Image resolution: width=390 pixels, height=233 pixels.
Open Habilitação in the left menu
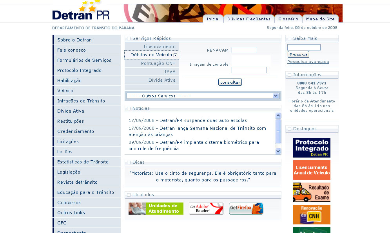pyautogui.click(x=69, y=81)
